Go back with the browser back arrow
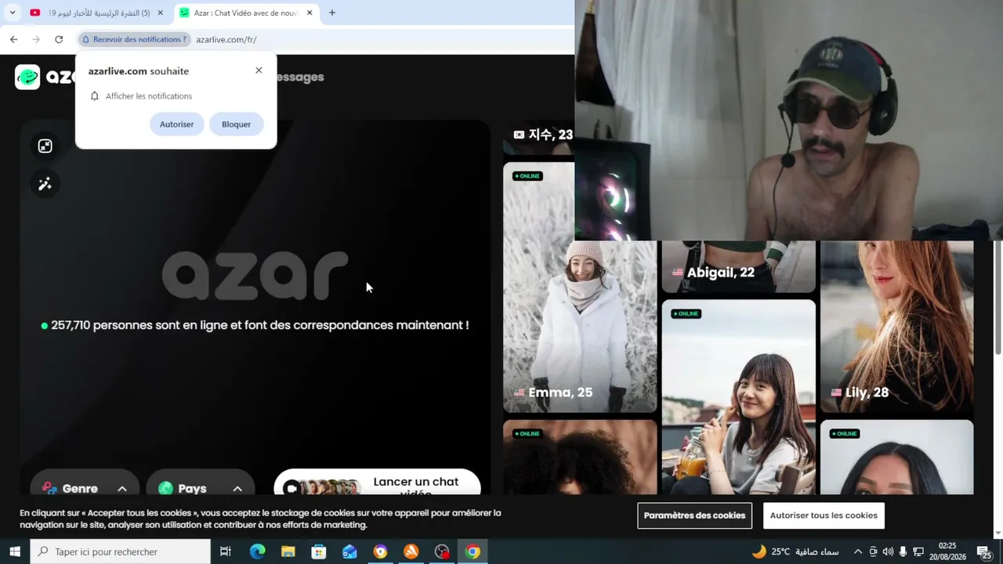The height and width of the screenshot is (564, 1003). (13, 39)
